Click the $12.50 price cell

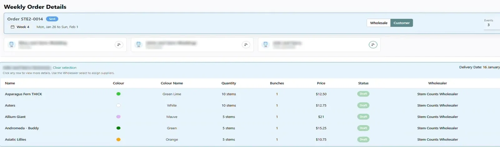[321, 94]
